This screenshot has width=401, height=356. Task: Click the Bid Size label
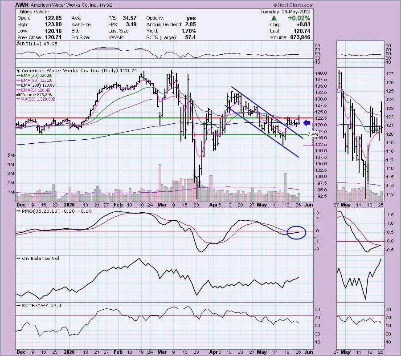click(81, 37)
